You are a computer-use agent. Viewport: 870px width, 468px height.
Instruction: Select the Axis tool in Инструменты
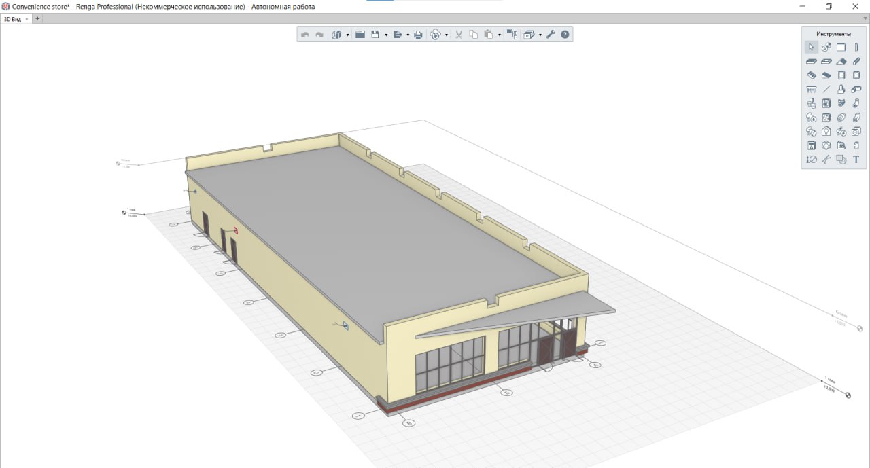click(x=826, y=47)
